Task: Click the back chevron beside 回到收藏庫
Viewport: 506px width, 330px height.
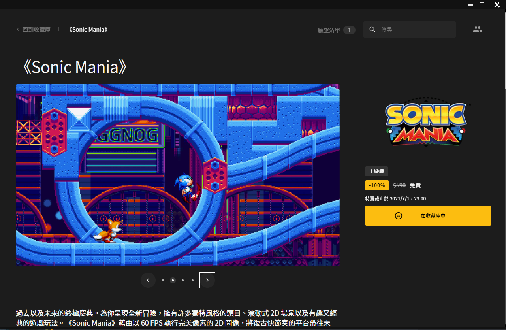Action: [18, 30]
